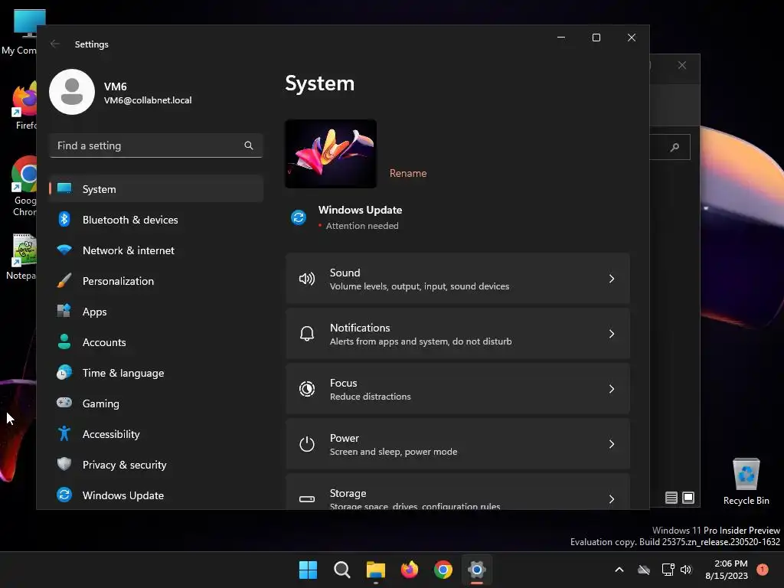Expand Sound settings chevron

612,279
